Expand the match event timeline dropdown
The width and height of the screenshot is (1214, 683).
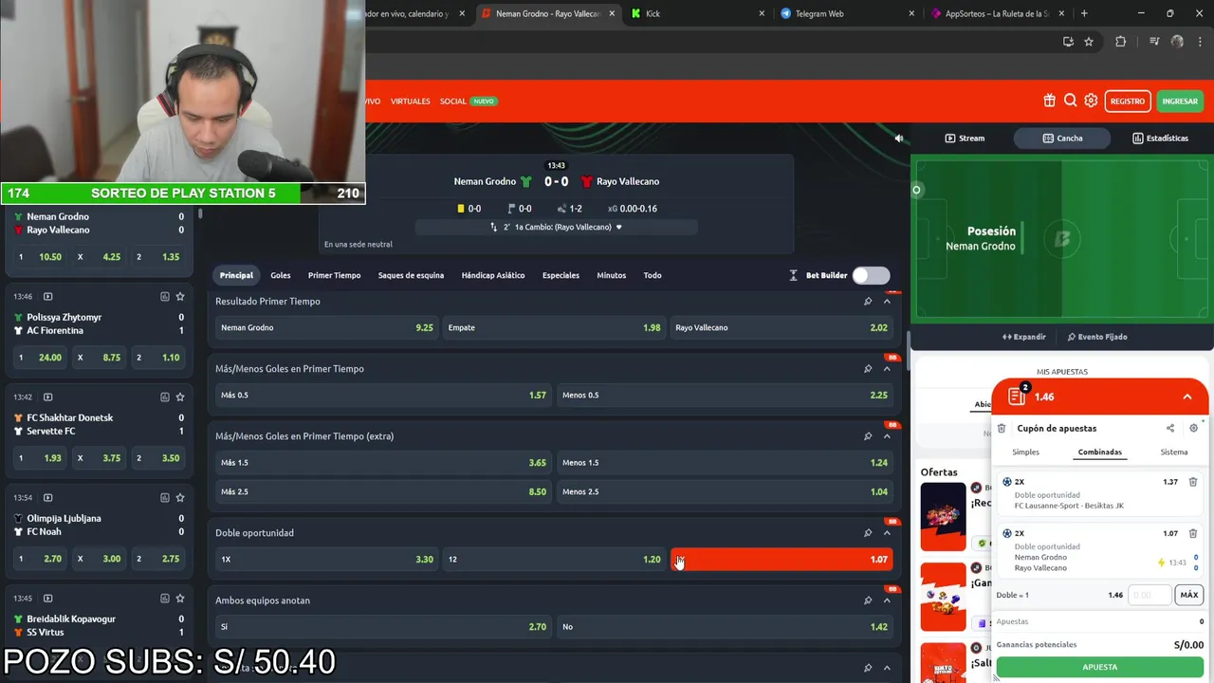coord(619,227)
